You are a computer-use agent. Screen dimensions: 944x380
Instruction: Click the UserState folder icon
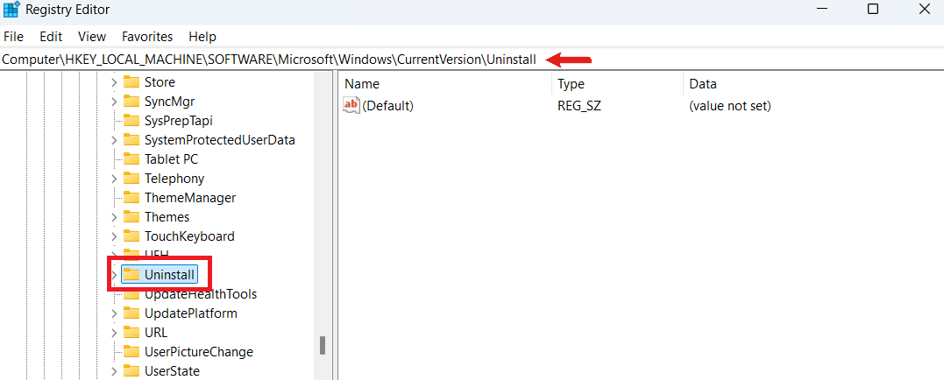(131, 371)
